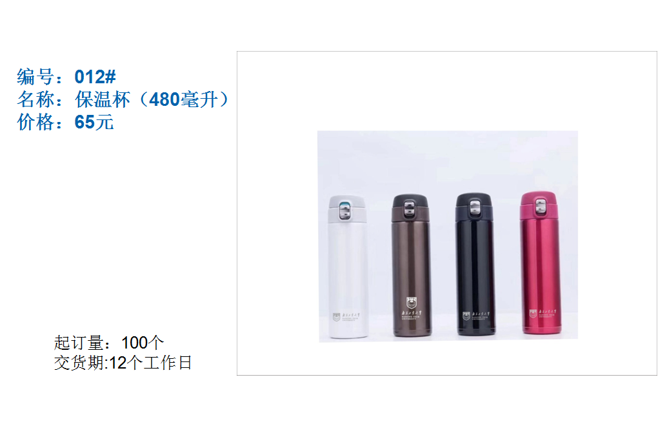Click the price 65元 text
Viewport: 667px width, 446px height.
click(94, 122)
